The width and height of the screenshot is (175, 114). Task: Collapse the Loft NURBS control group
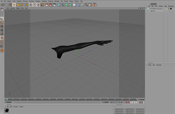click(x=146, y=9)
